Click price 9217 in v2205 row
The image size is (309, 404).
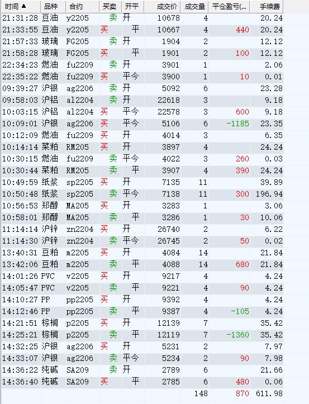(x=170, y=276)
